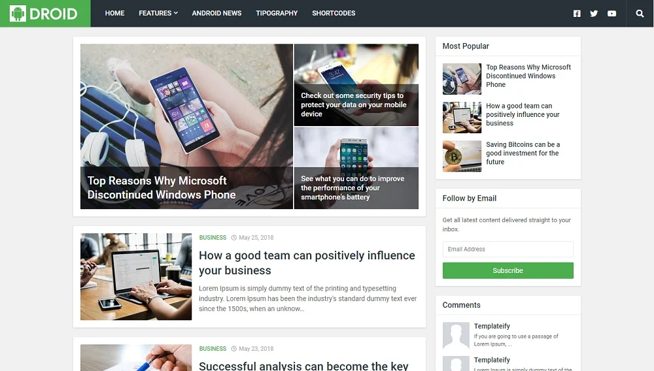Click the green Subscribe button

pyautogui.click(x=508, y=270)
